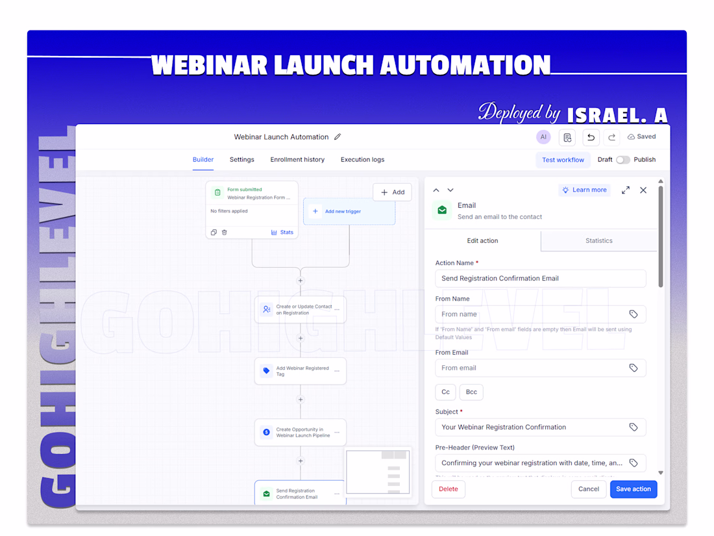Add step after Create Opportunity node
This screenshot has height=536, width=714.
[x=300, y=461]
